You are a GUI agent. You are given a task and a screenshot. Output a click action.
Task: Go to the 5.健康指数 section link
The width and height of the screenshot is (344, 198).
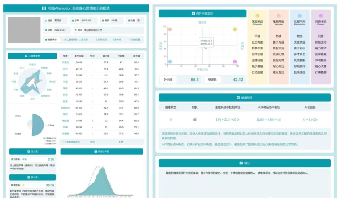click(134, 40)
